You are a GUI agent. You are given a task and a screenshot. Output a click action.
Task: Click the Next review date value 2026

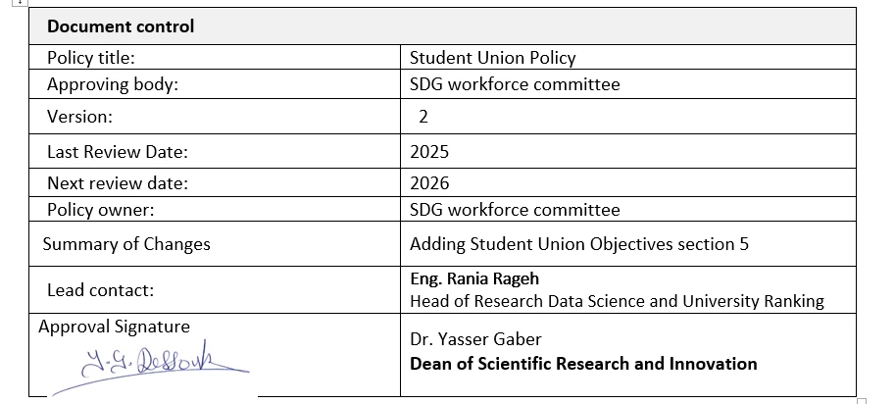tap(429, 183)
